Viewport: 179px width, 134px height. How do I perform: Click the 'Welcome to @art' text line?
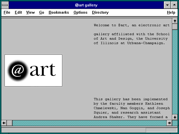[x=132, y=25]
